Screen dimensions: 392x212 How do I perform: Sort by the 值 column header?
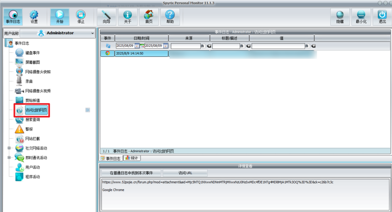point(282,38)
